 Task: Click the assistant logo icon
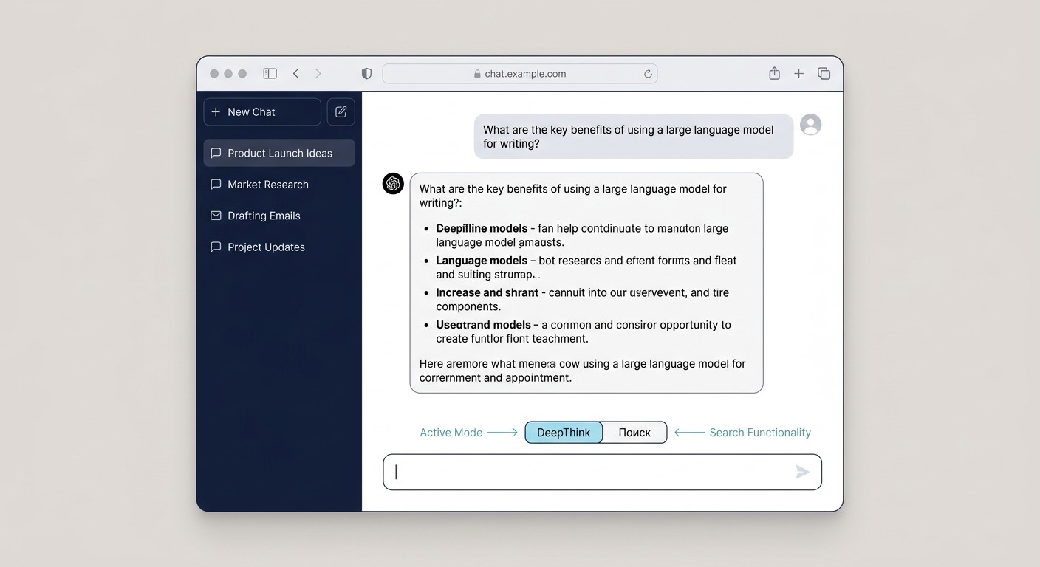(393, 184)
